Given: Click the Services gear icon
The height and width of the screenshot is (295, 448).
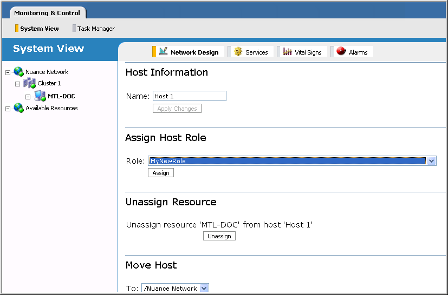Looking at the screenshot, I should coord(238,51).
